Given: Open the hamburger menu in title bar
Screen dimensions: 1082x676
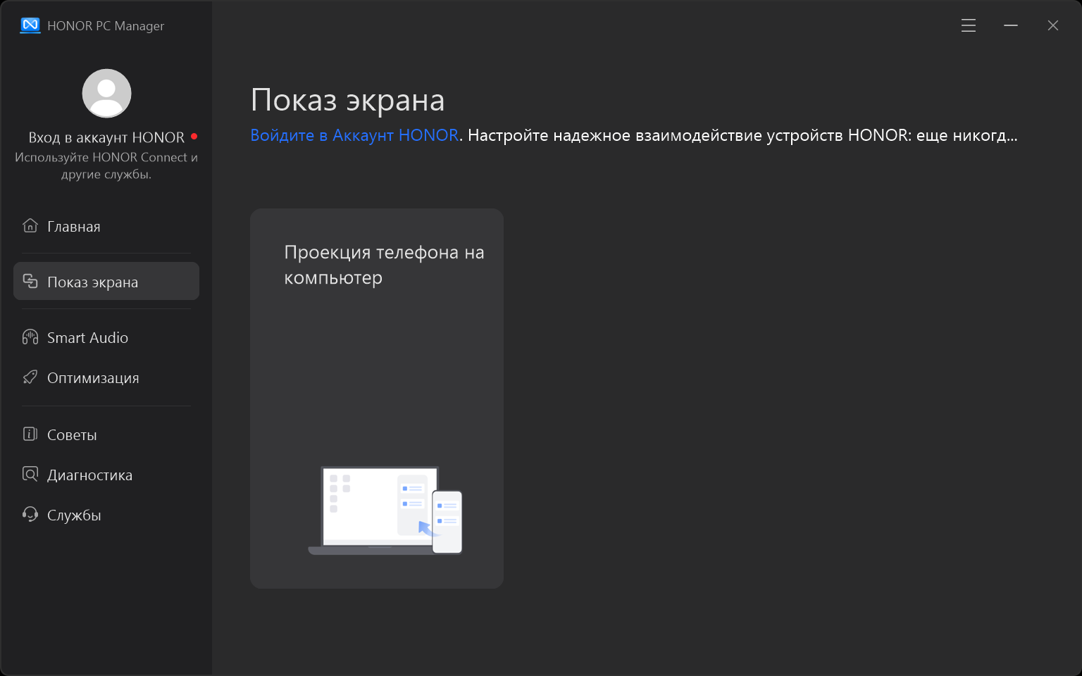Looking at the screenshot, I should click(x=969, y=25).
